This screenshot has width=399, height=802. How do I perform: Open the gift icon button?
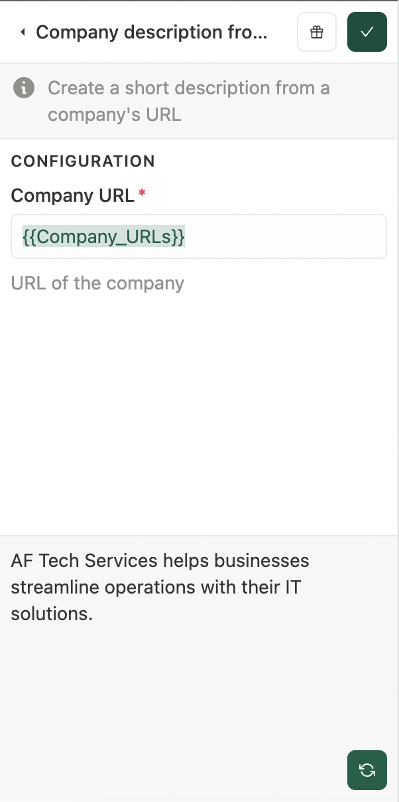[x=317, y=32]
